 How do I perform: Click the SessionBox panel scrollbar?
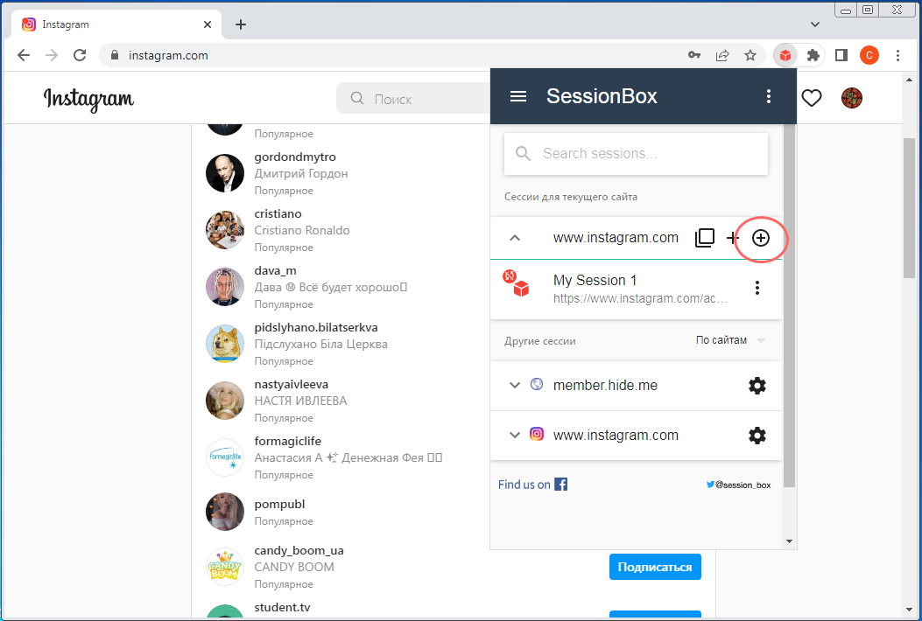789,305
